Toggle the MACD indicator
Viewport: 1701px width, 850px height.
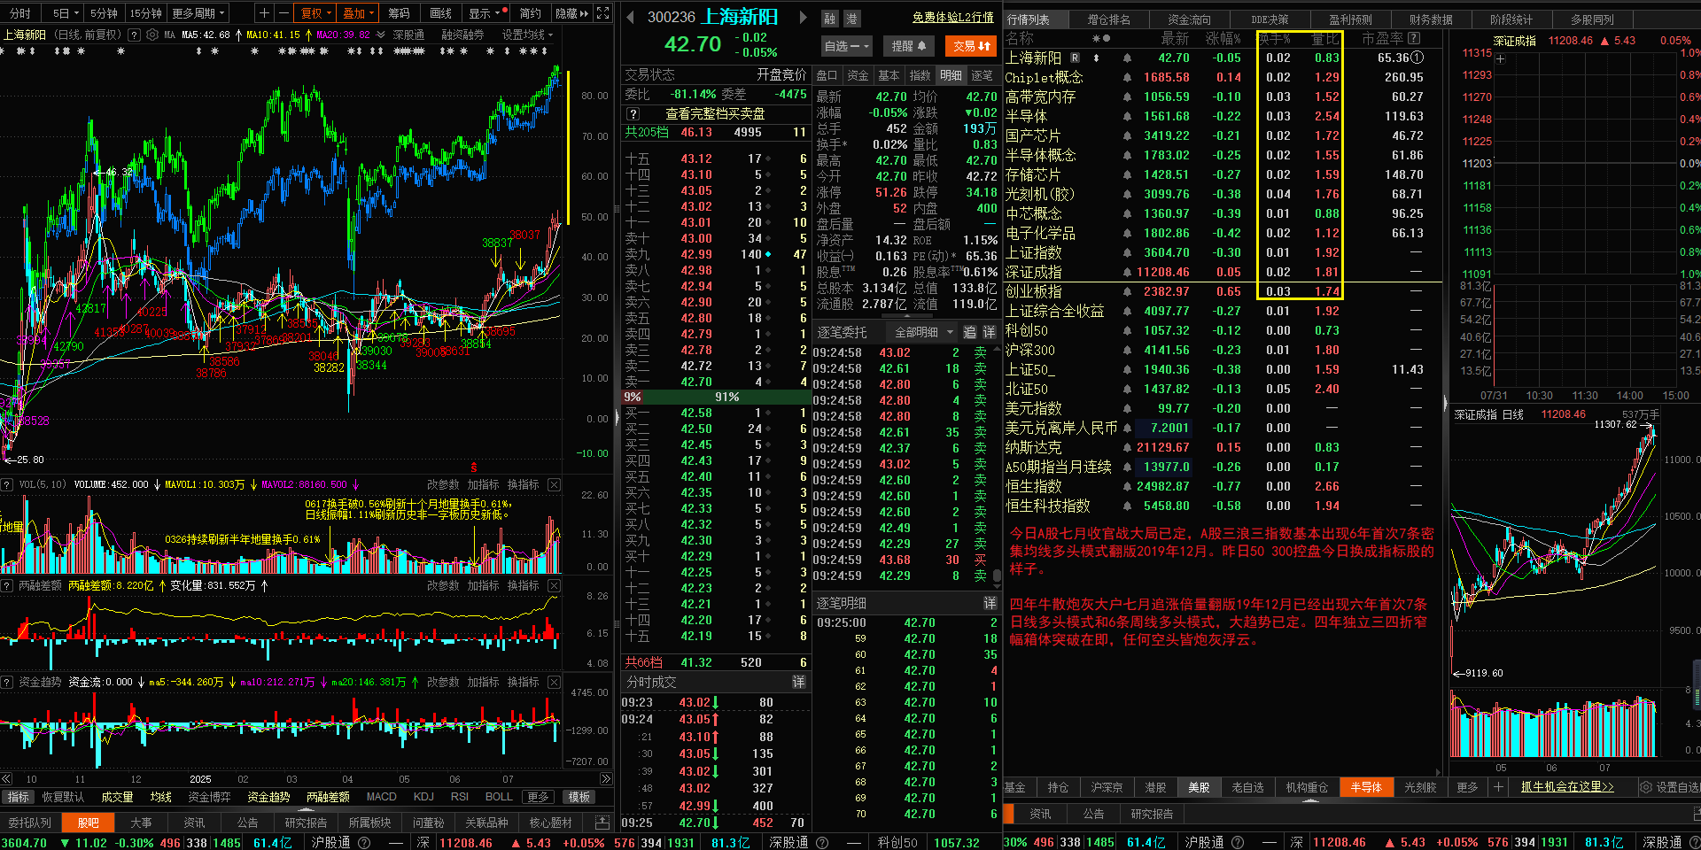tap(381, 797)
